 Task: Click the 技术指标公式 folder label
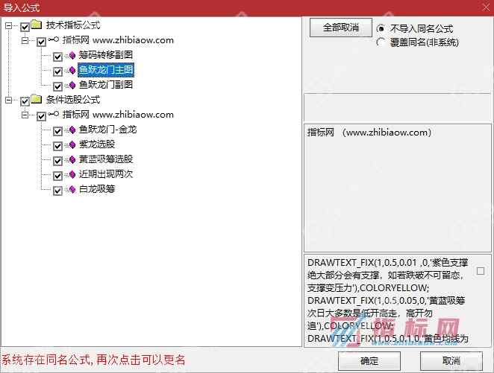point(73,25)
